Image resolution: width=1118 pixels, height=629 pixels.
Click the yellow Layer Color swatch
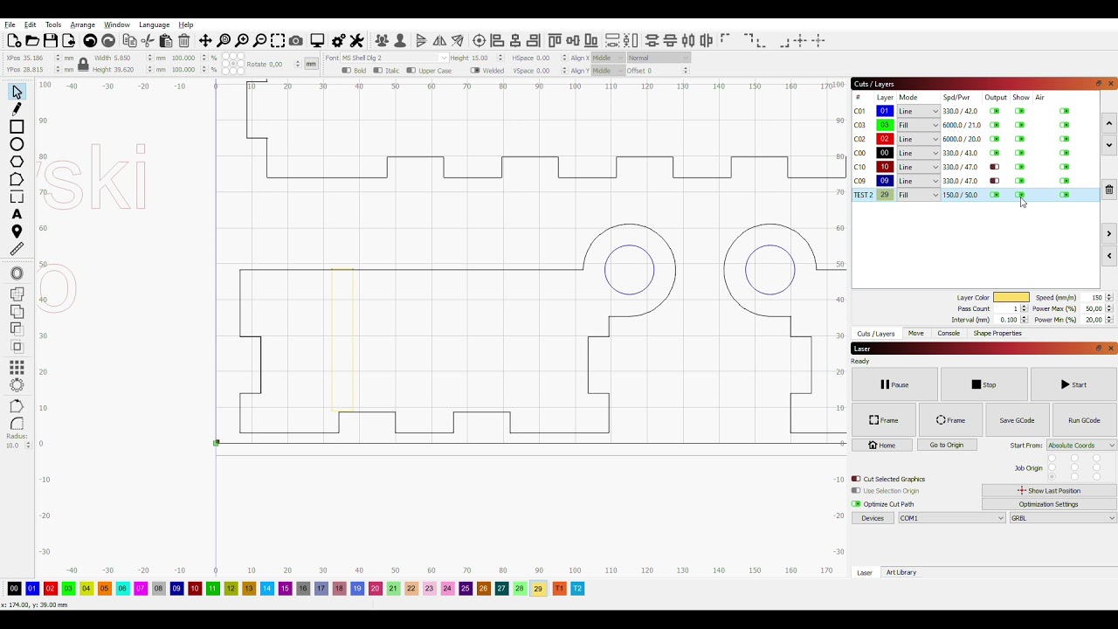point(1011,297)
